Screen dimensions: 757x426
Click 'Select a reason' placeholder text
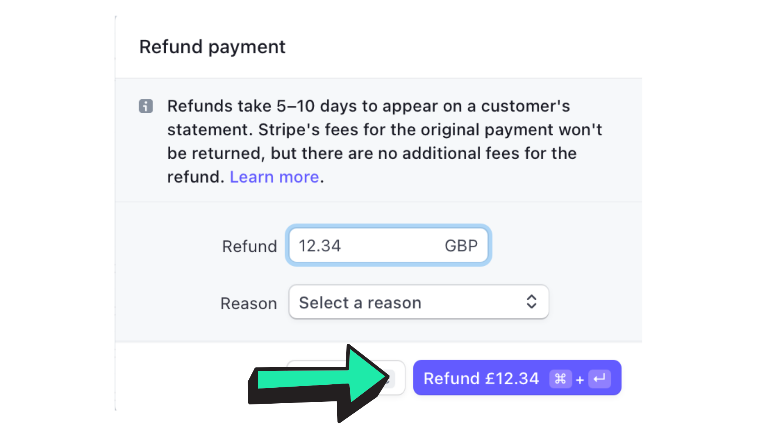360,303
